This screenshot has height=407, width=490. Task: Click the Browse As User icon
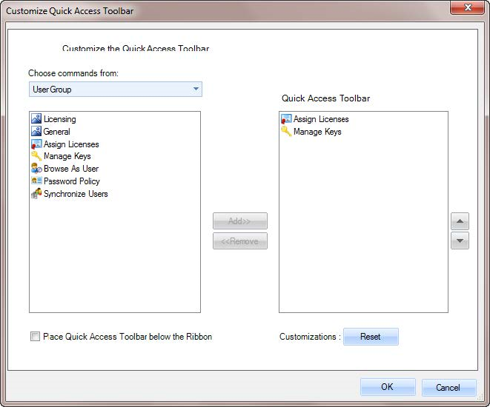[36, 169]
